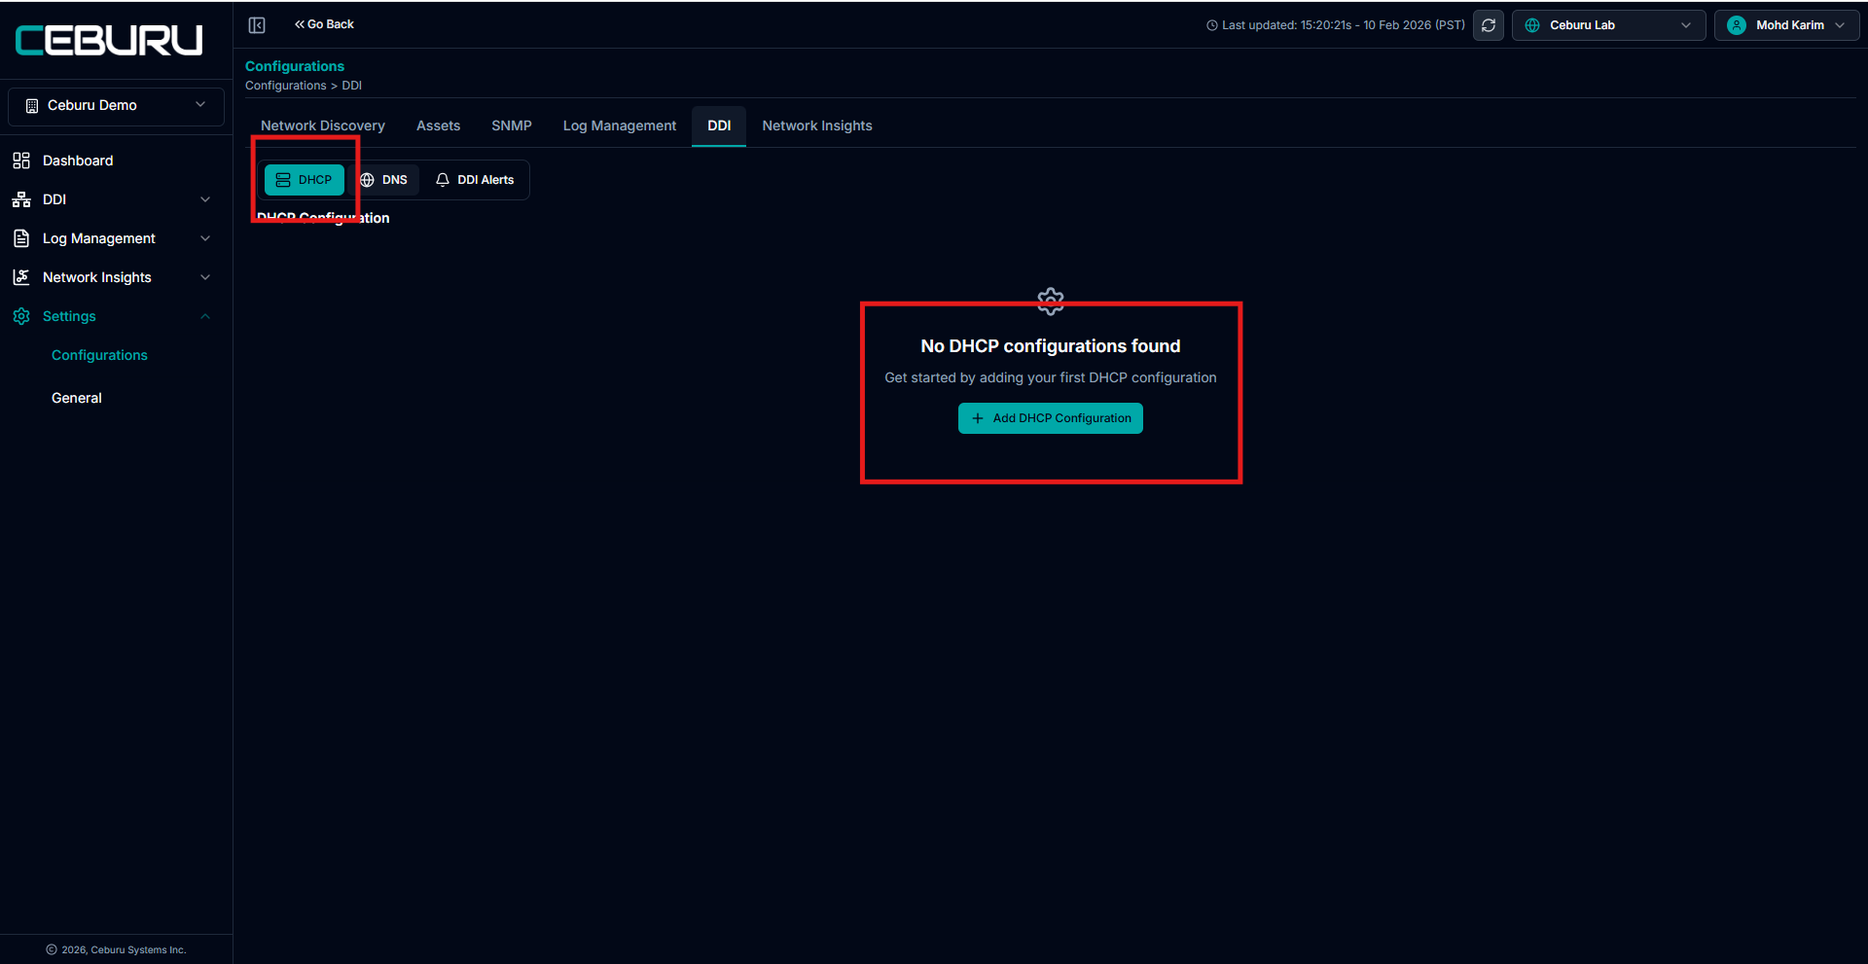Click the refresh icon button
This screenshot has width=1868, height=964.
[1489, 25]
